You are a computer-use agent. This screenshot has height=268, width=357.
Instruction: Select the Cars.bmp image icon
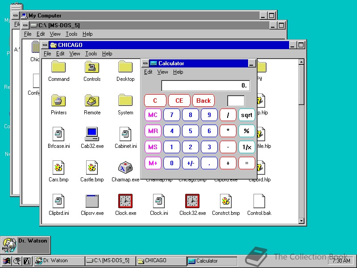(x=58, y=167)
